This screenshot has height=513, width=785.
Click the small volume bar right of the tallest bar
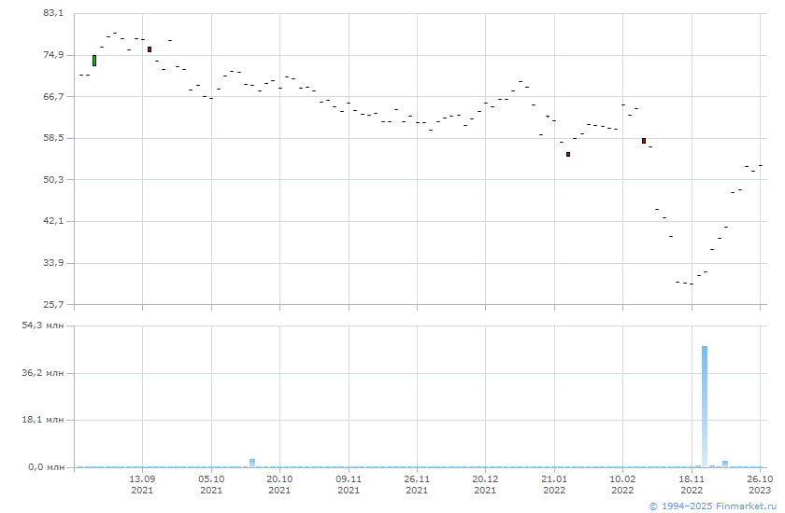coord(724,464)
